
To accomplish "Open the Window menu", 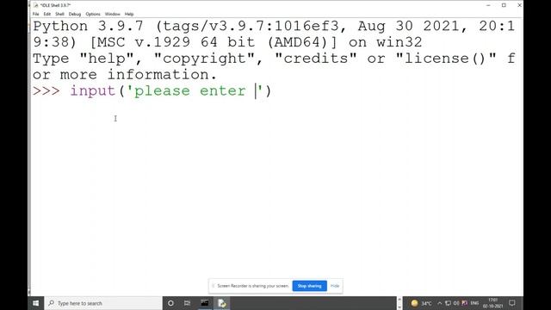I will [x=113, y=14].
